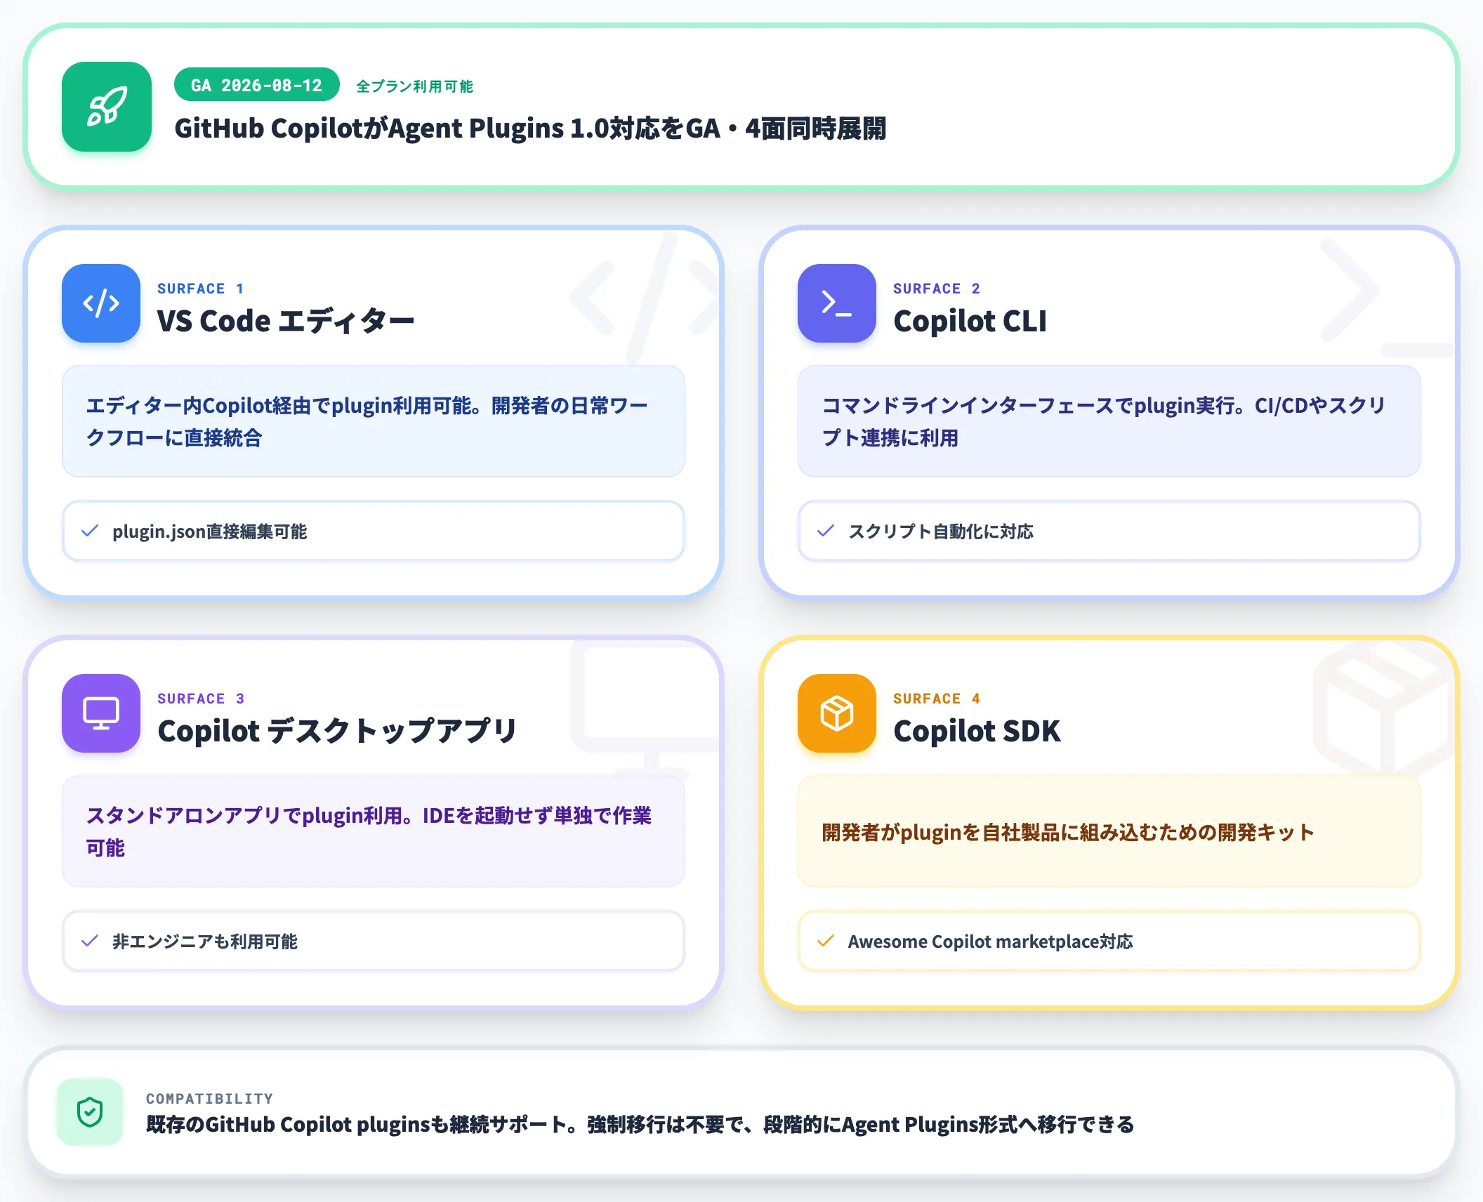Click the スクリプト自動化に対応 feature row
The width and height of the screenshot is (1483, 1202).
point(1109,531)
